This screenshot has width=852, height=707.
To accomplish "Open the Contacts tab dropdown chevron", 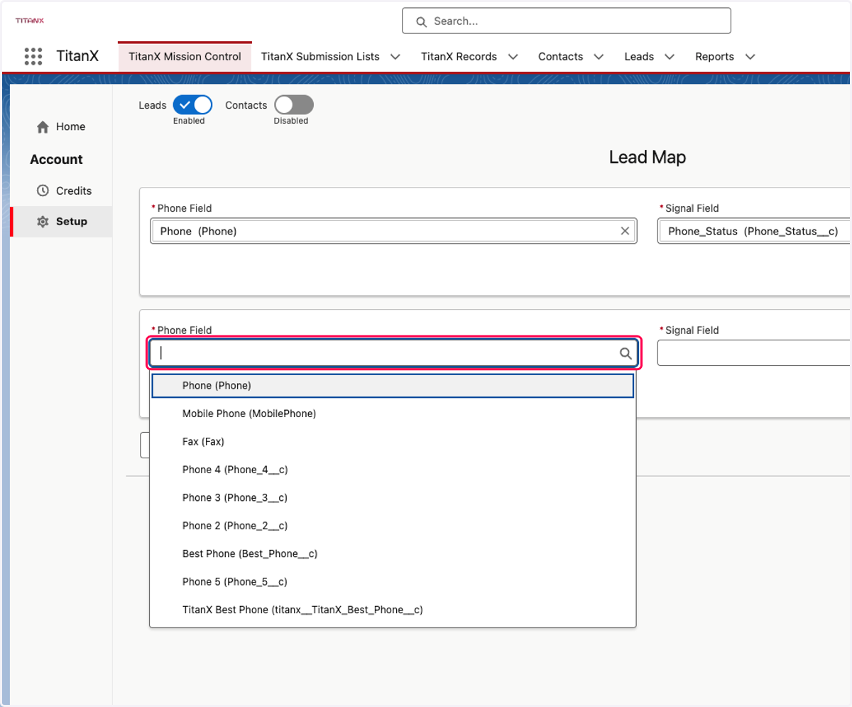I will (599, 57).
